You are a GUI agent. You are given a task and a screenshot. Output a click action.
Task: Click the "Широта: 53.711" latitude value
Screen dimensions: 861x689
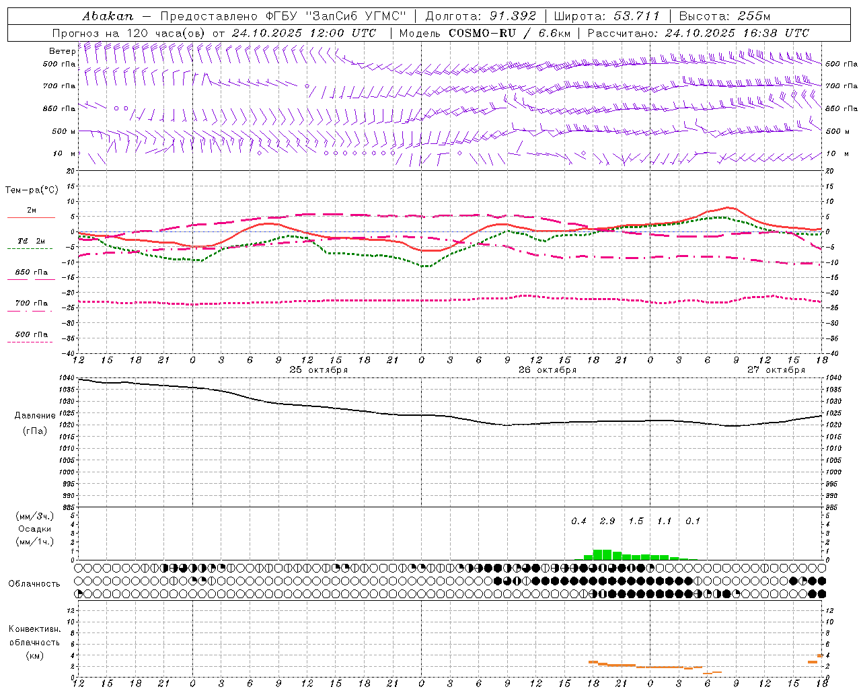point(607,16)
